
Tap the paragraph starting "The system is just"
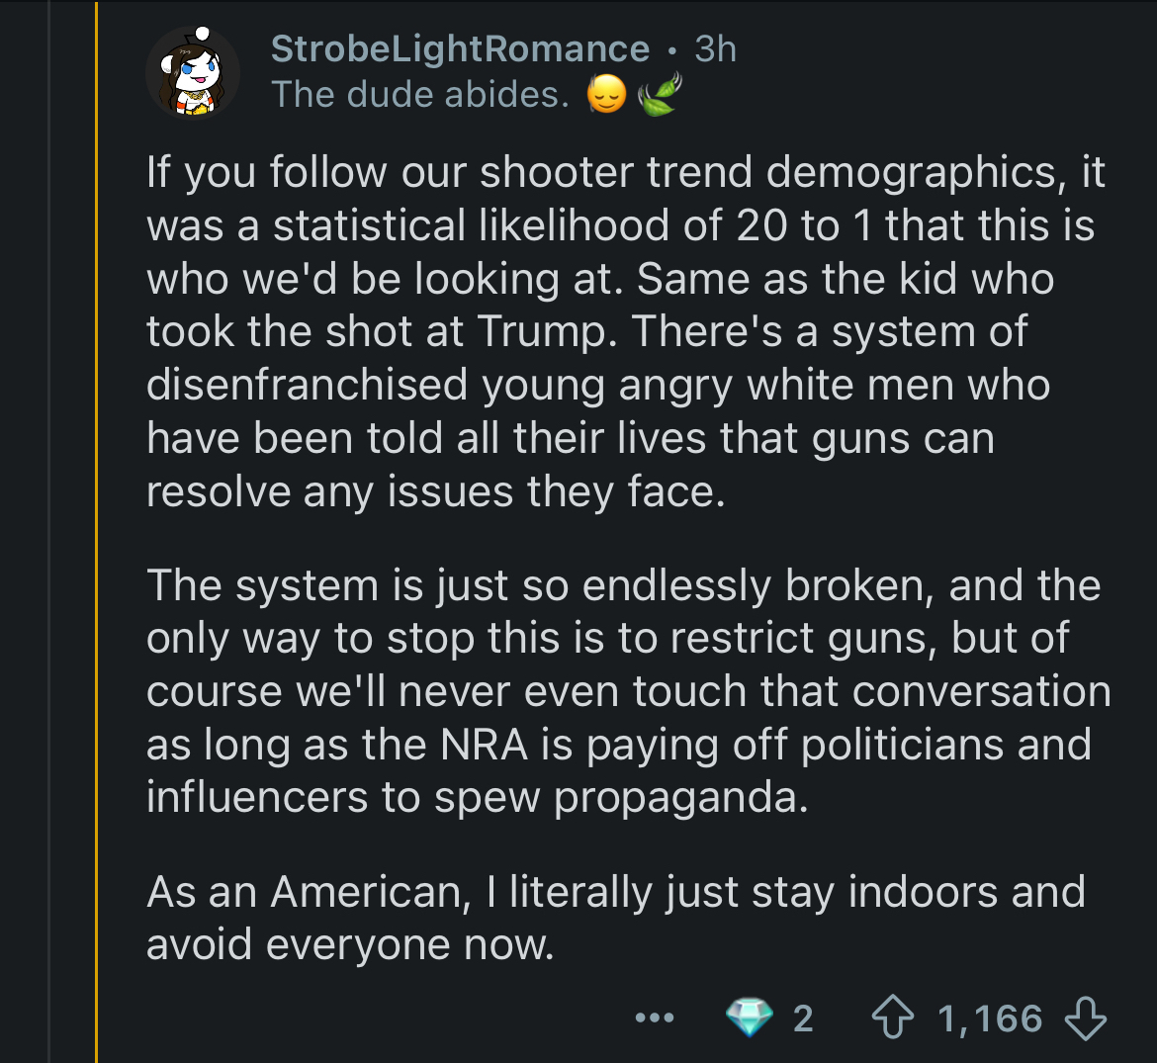628,691
